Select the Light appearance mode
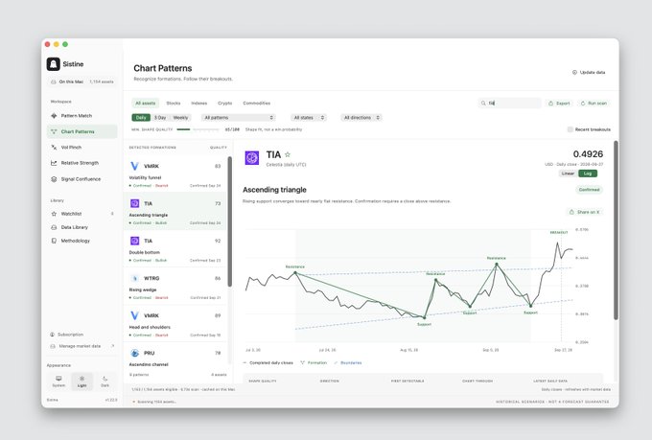Image resolution: width=652 pixels, height=440 pixels. coord(81,381)
